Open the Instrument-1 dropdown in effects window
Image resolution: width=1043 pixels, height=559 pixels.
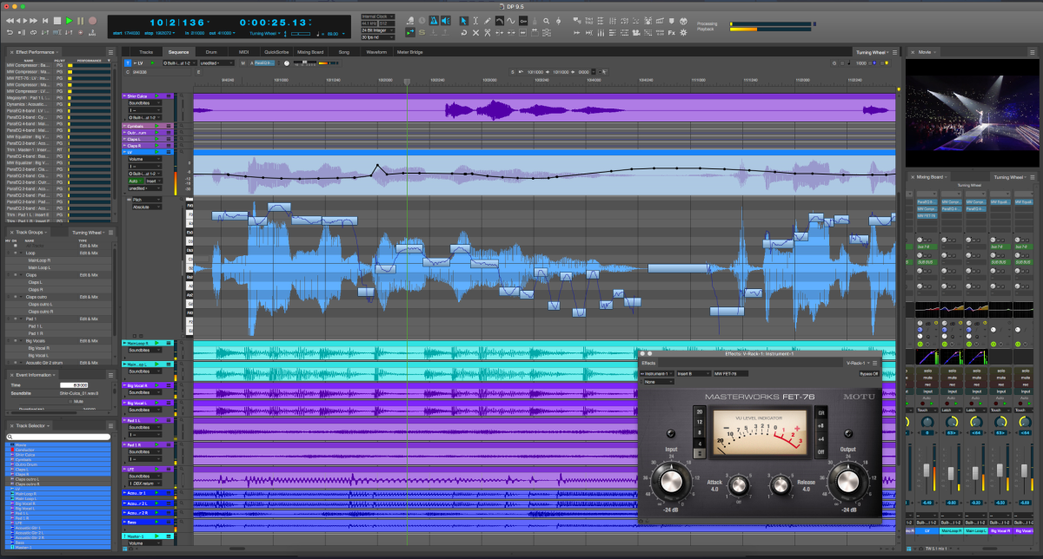tap(656, 373)
